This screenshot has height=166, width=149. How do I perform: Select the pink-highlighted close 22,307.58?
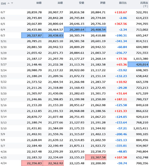point(96,157)
